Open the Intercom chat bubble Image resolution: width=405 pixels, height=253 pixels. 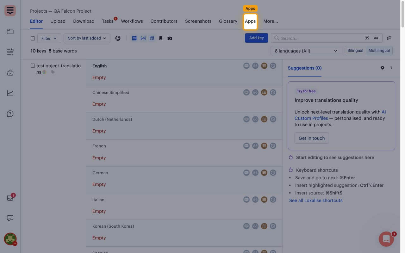(386, 239)
